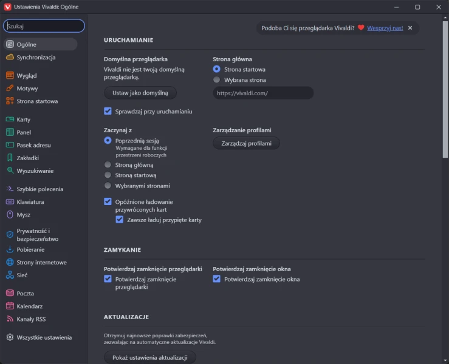
Task: Open the Wygląd settings section
Action: (27, 76)
